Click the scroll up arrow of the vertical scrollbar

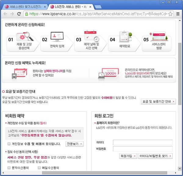[x=180, y=20]
